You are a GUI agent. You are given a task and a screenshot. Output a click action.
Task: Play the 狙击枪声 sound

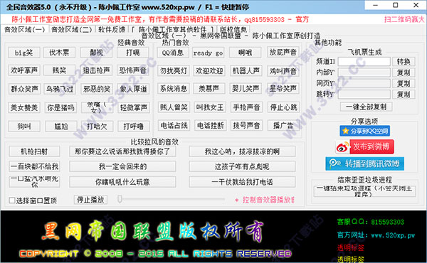point(96,70)
